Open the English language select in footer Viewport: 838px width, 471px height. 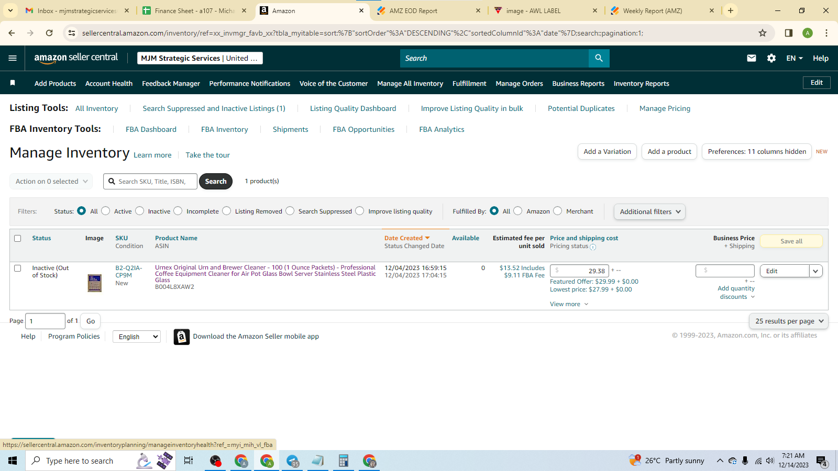[x=137, y=337]
